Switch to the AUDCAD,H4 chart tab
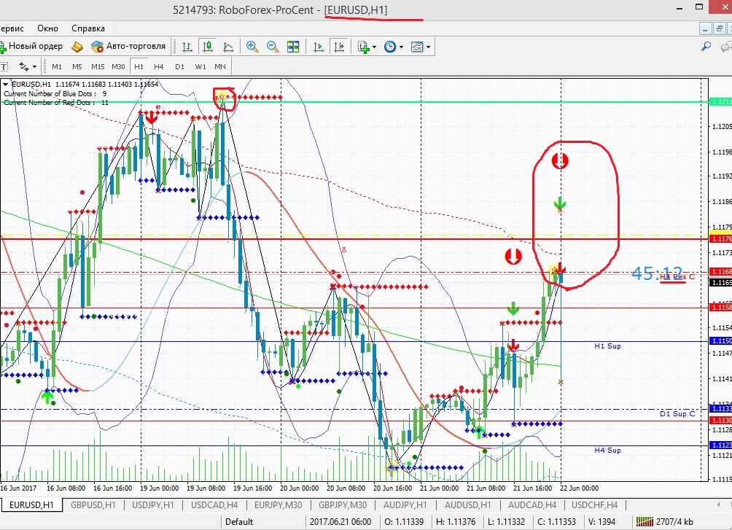This screenshot has height=530, width=732. coord(532,504)
